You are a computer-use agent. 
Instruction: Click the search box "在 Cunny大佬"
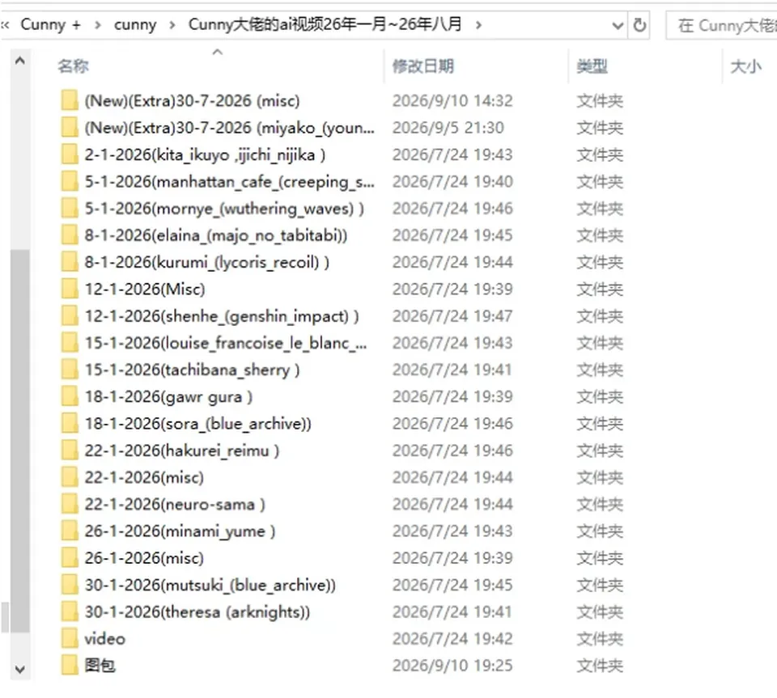721,25
